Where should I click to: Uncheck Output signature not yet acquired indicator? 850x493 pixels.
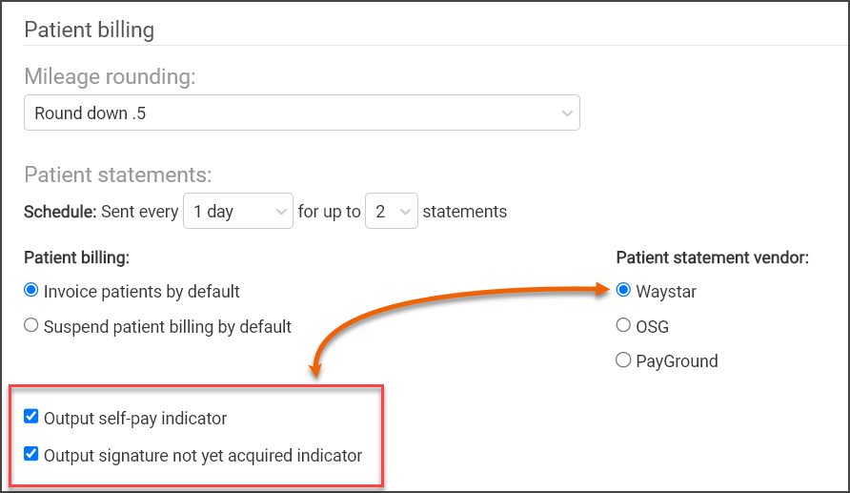[30, 453]
